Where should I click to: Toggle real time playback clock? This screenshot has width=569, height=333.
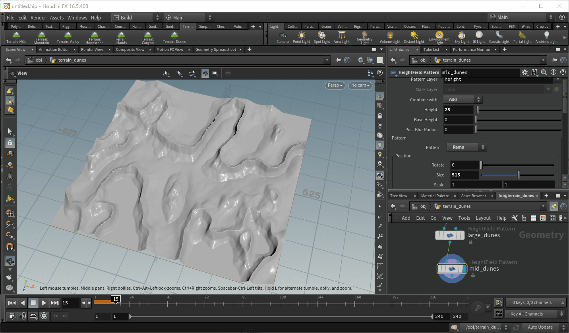(x=44, y=316)
